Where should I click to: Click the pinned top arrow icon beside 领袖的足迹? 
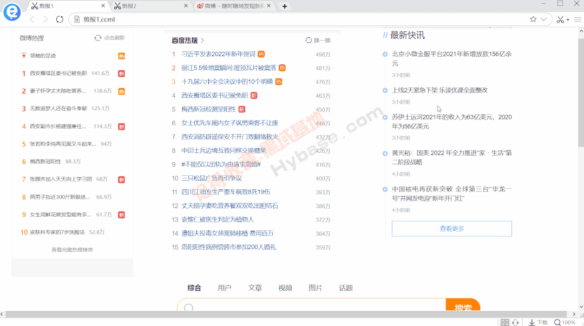pyautogui.click(x=23, y=56)
